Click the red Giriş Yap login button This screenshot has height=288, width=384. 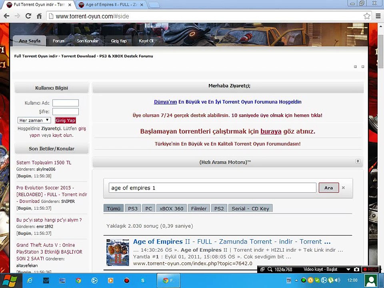[65, 120]
